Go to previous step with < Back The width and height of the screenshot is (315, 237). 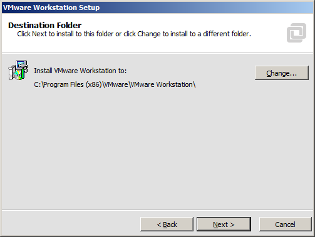167,224
